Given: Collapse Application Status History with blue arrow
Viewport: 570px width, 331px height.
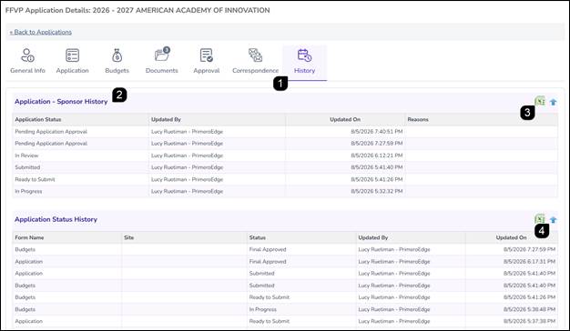Looking at the screenshot, I should [553, 219].
